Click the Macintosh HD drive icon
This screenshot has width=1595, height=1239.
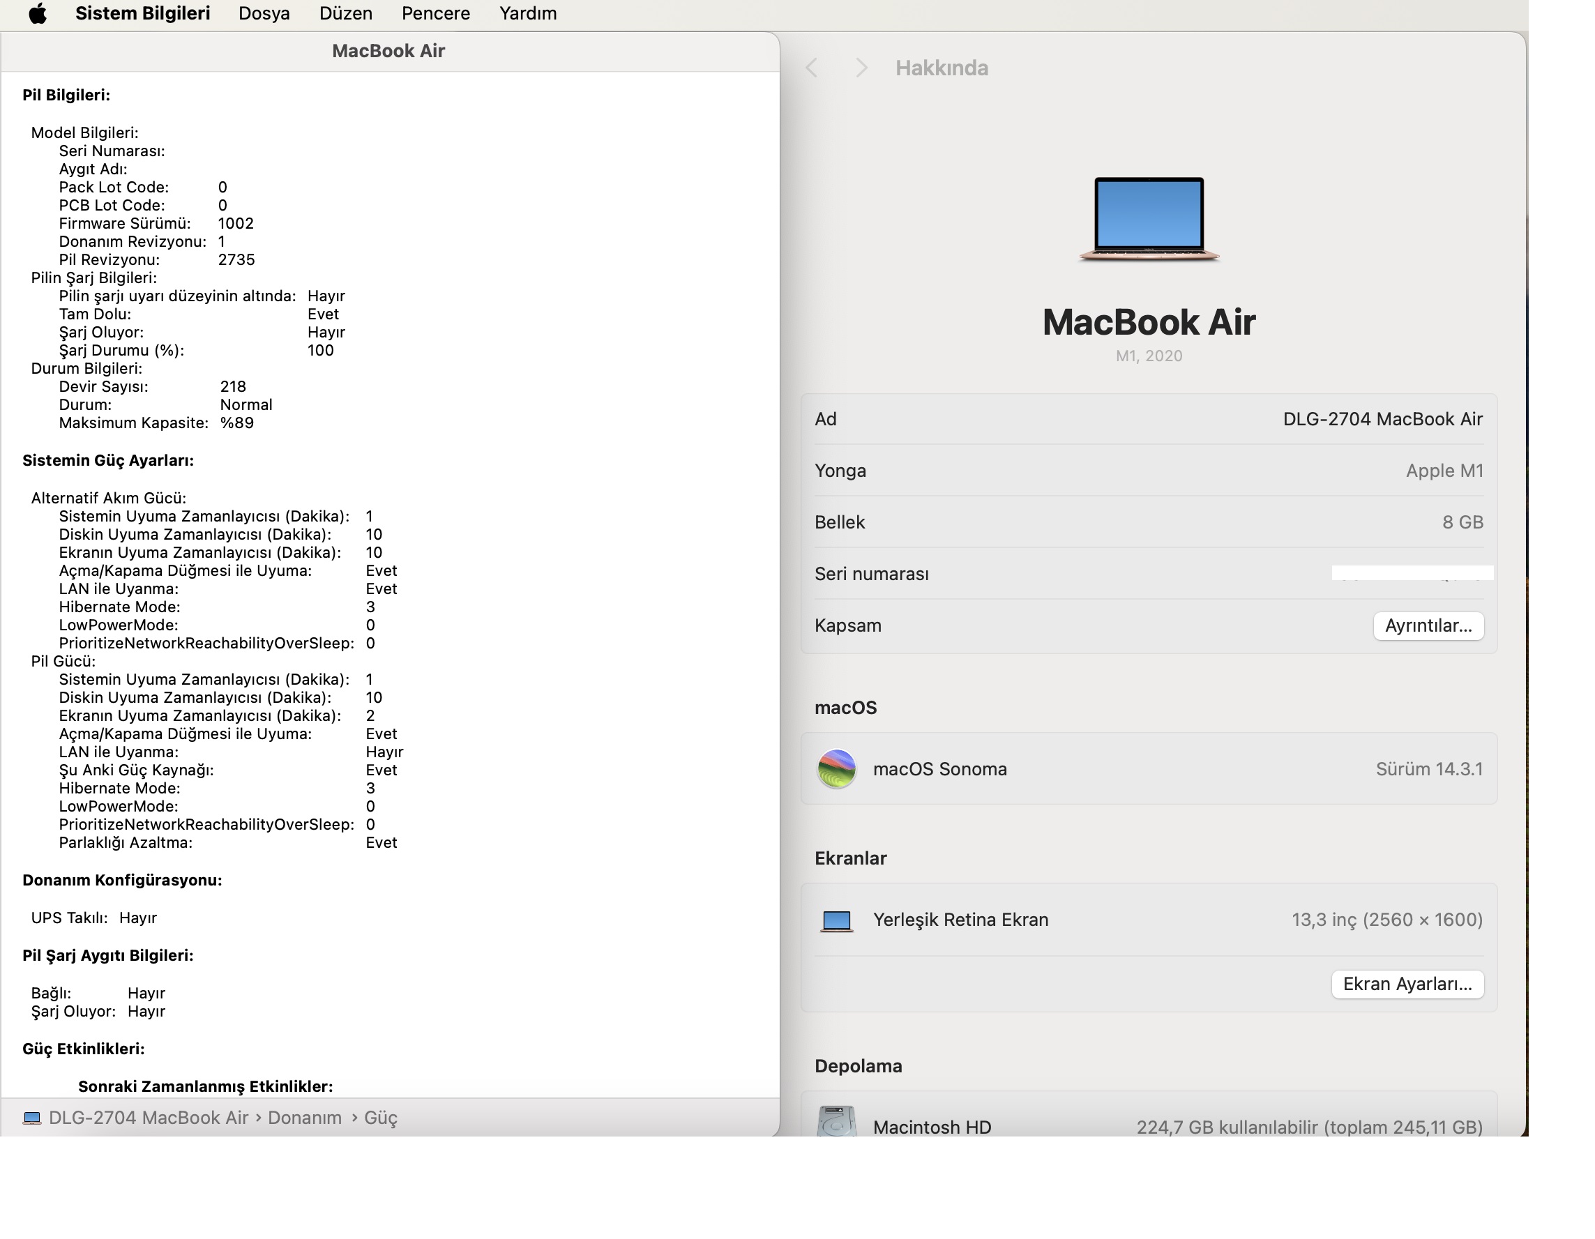836,1121
